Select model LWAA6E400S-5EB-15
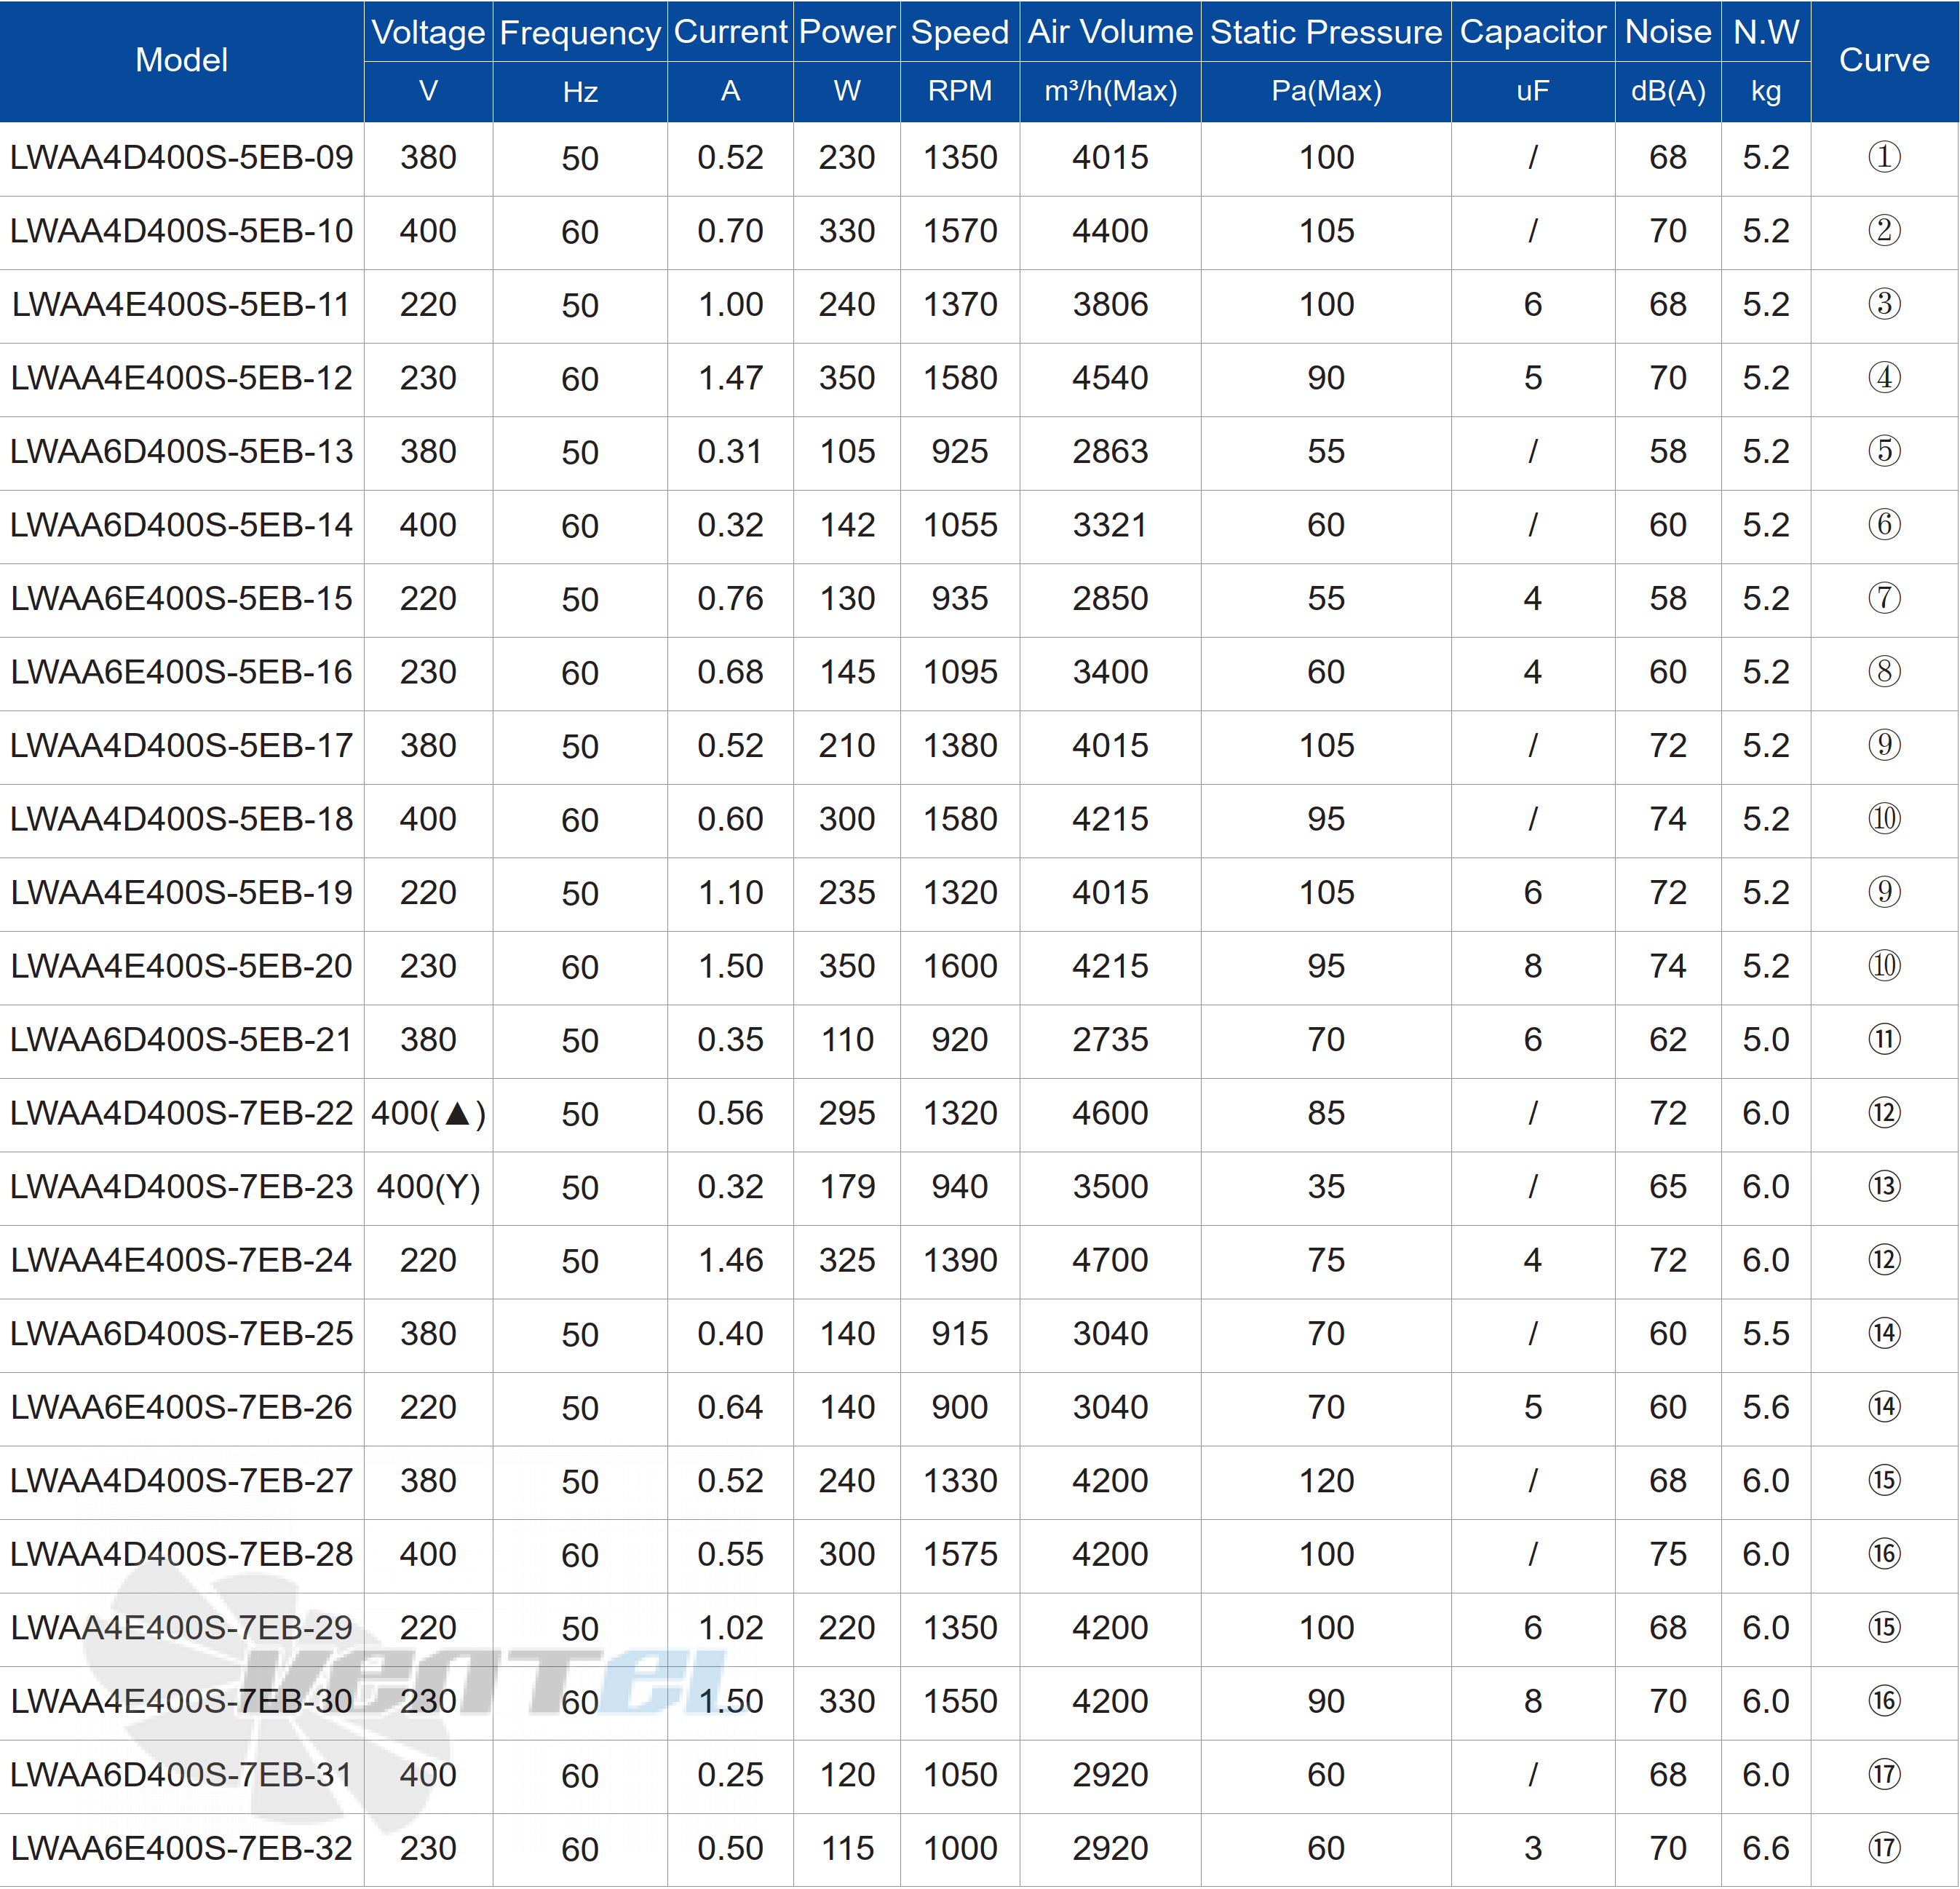The height and width of the screenshot is (1889, 1960). coord(181,598)
